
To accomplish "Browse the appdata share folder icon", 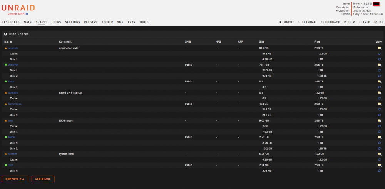I will 380,48.
